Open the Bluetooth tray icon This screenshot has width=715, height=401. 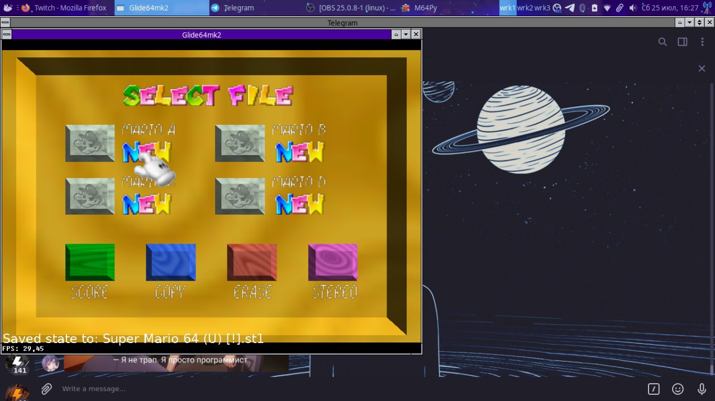click(x=582, y=8)
